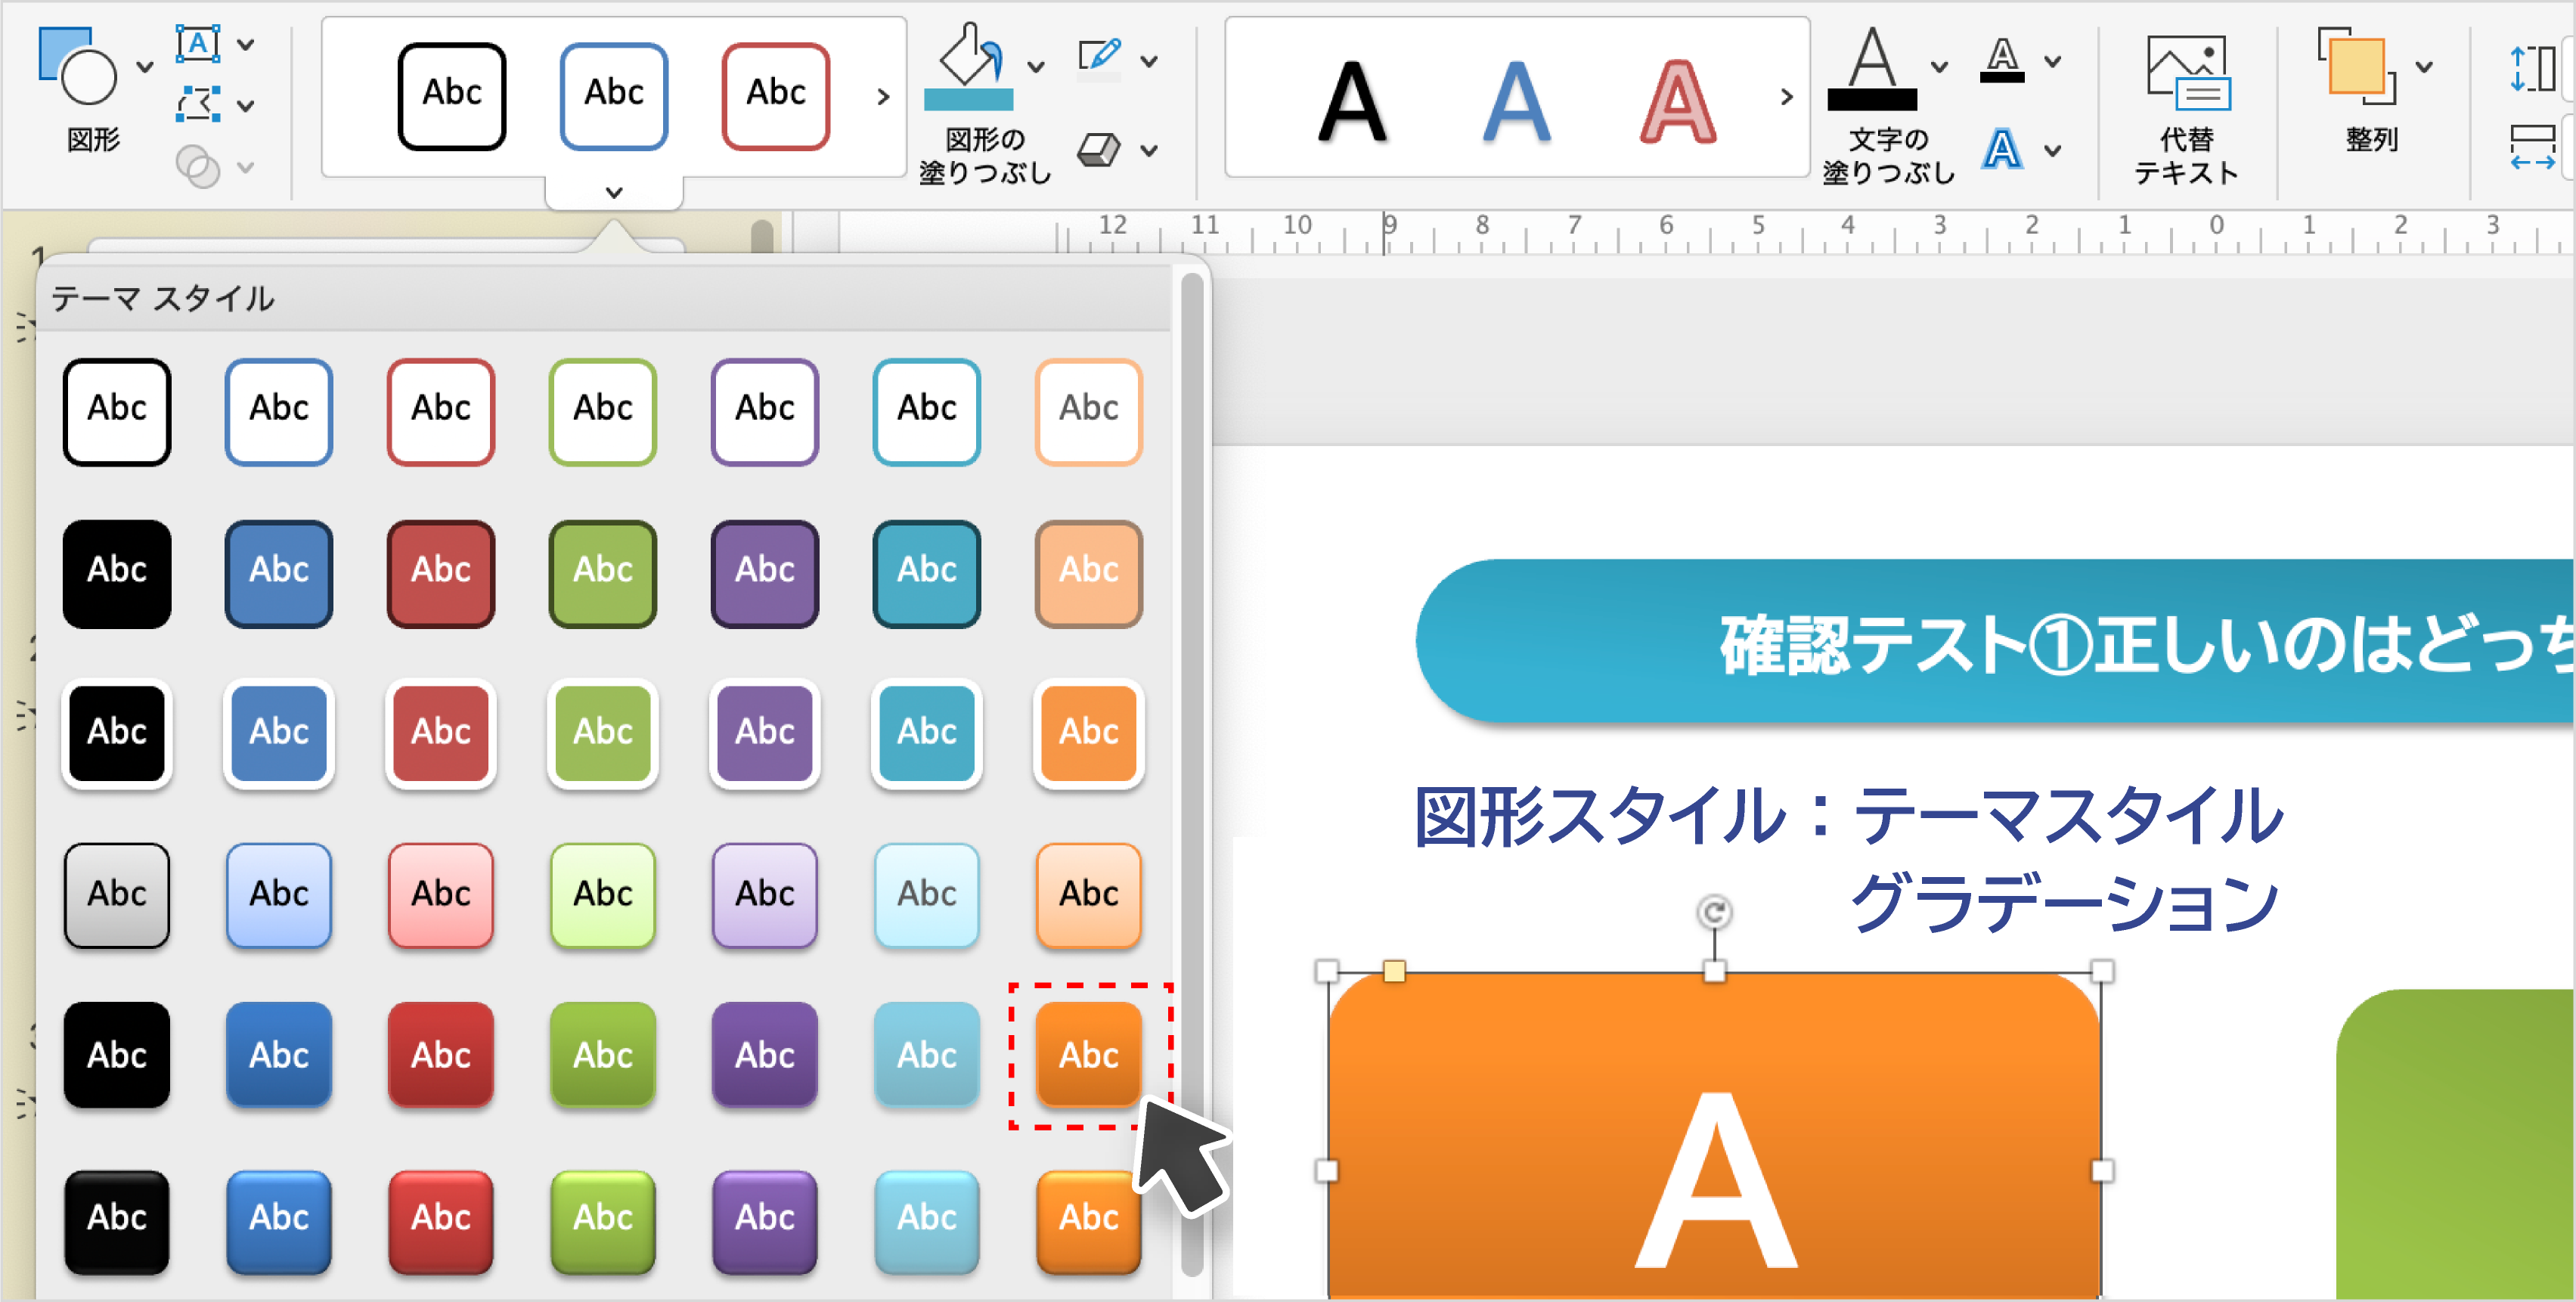Click the shape outline pen icon
This screenshot has height=1302, width=2576.
click(x=1099, y=57)
